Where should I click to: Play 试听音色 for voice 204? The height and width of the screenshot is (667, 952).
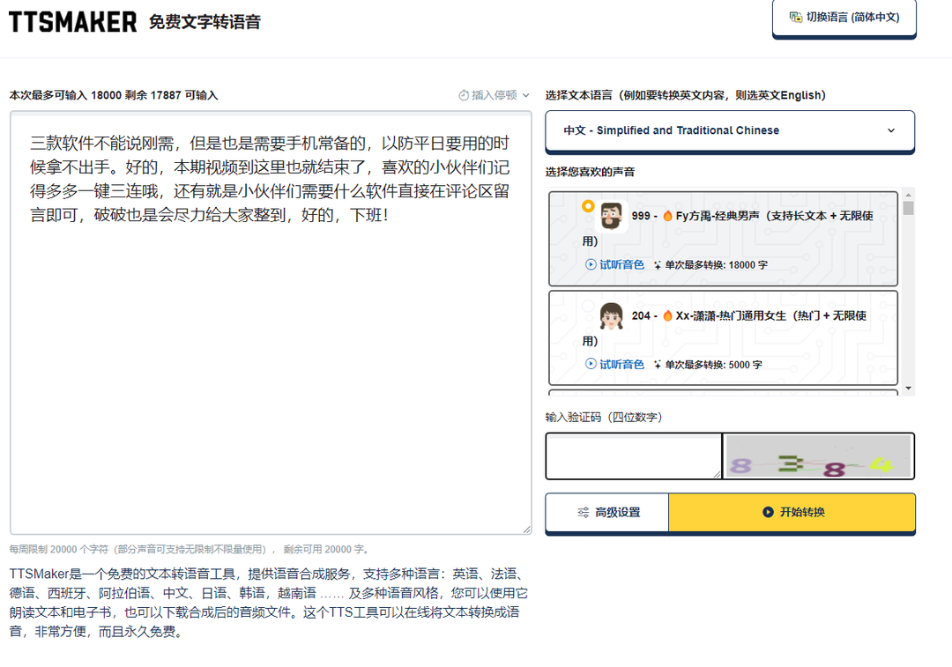pos(614,364)
